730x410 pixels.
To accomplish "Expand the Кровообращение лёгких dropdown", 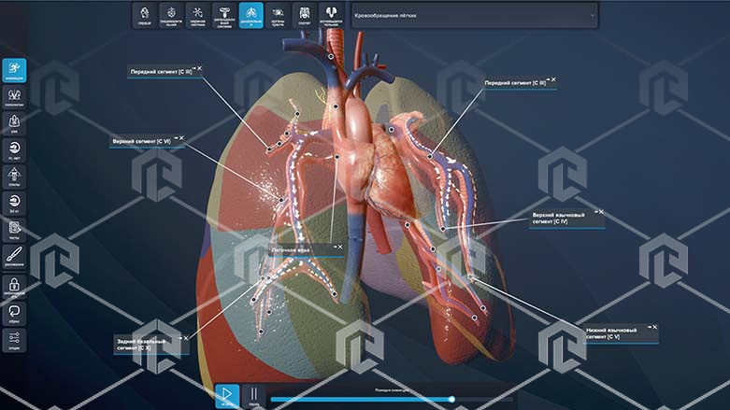I will coord(474,14).
